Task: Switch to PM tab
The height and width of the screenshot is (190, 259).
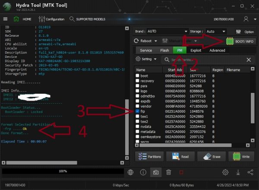Action: 180,50
